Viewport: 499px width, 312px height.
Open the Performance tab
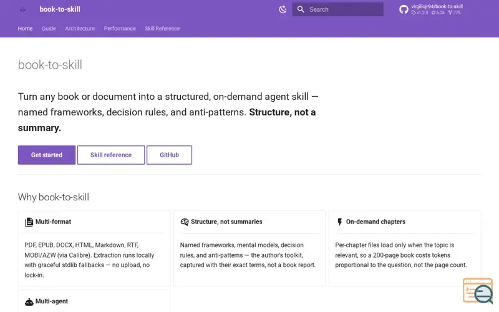[x=120, y=28]
